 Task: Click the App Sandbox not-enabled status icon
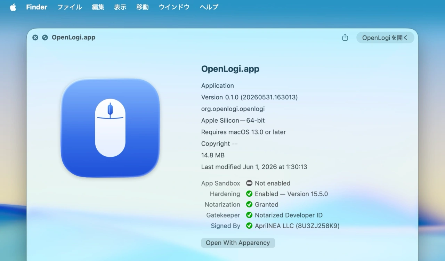[x=249, y=183]
